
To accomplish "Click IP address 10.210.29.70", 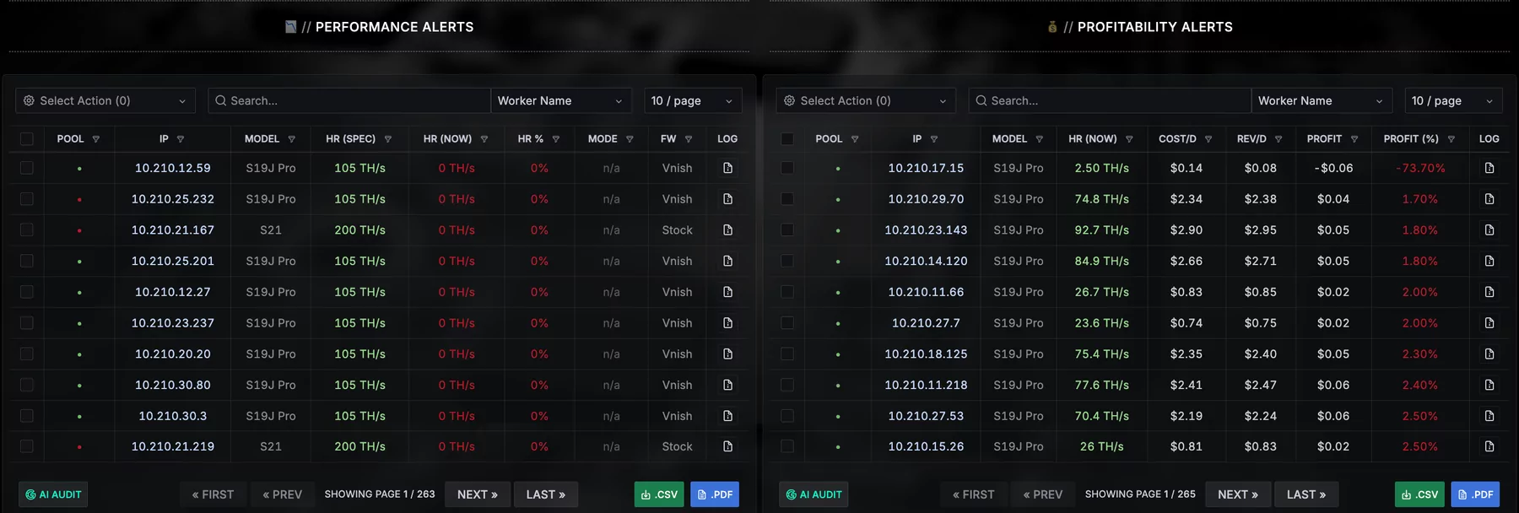I will click(926, 199).
